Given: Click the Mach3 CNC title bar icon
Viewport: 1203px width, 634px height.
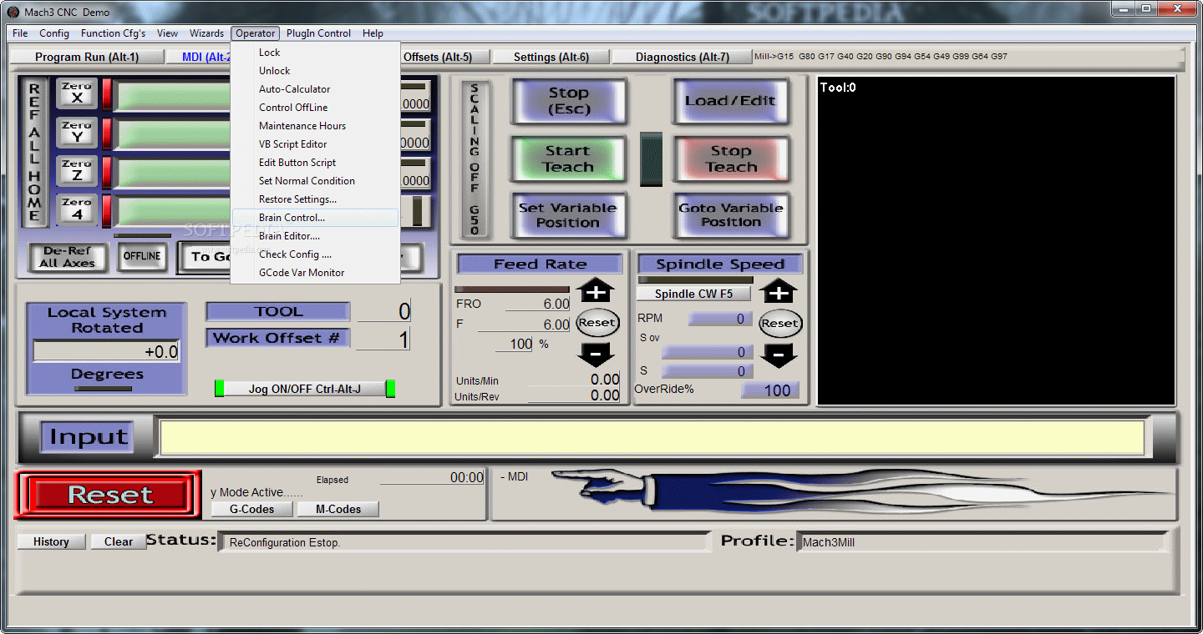Looking at the screenshot, I should (13, 12).
